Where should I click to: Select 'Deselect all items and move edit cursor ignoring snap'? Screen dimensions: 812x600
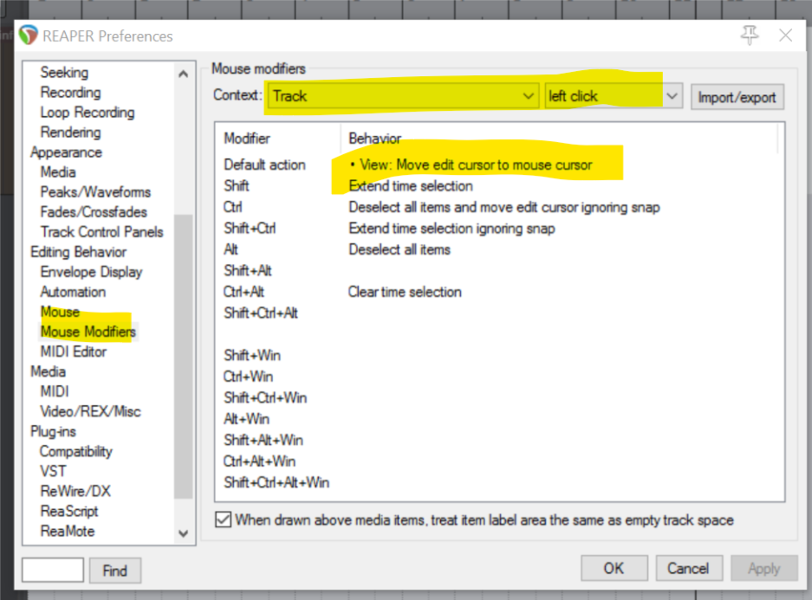(503, 207)
